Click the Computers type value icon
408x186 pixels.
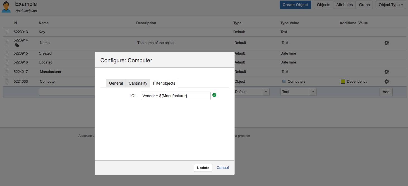pyautogui.click(x=284, y=82)
